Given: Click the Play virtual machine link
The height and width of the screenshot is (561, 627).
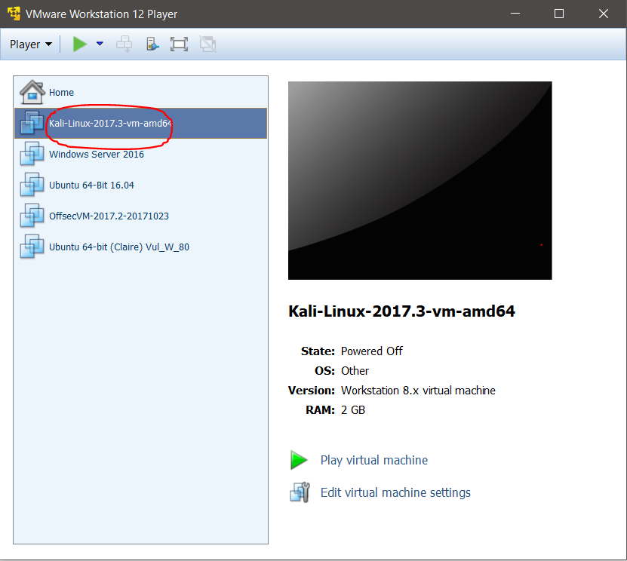Looking at the screenshot, I should point(374,460).
